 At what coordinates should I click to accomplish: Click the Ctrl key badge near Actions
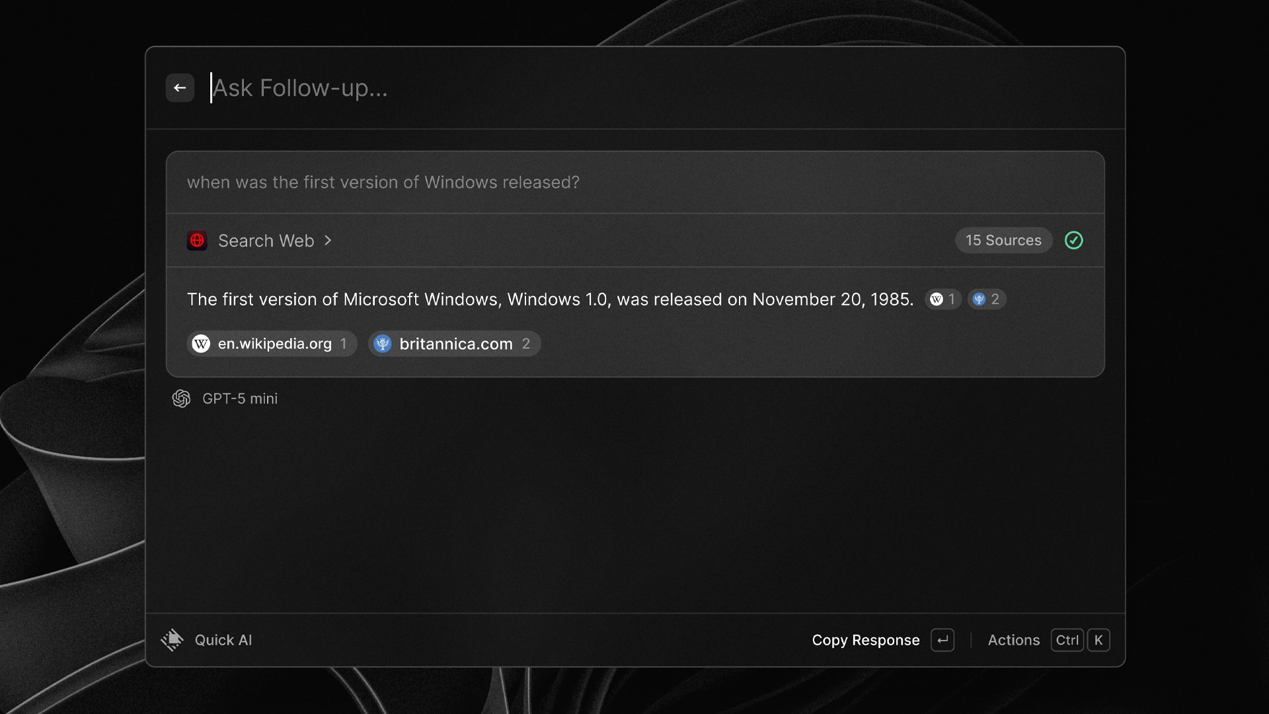point(1067,640)
